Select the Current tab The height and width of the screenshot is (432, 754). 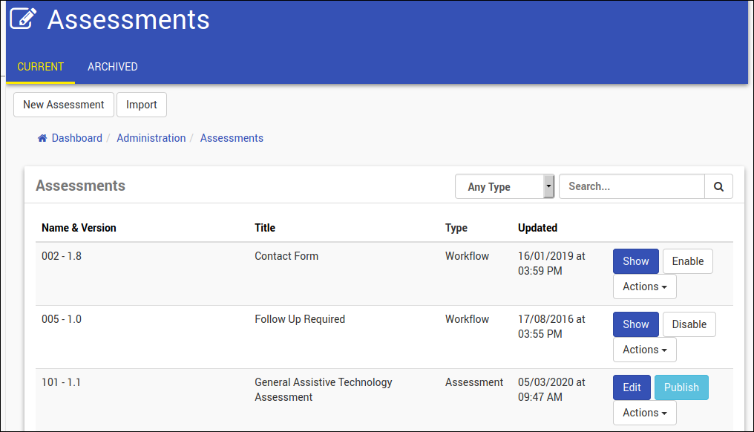coord(41,67)
